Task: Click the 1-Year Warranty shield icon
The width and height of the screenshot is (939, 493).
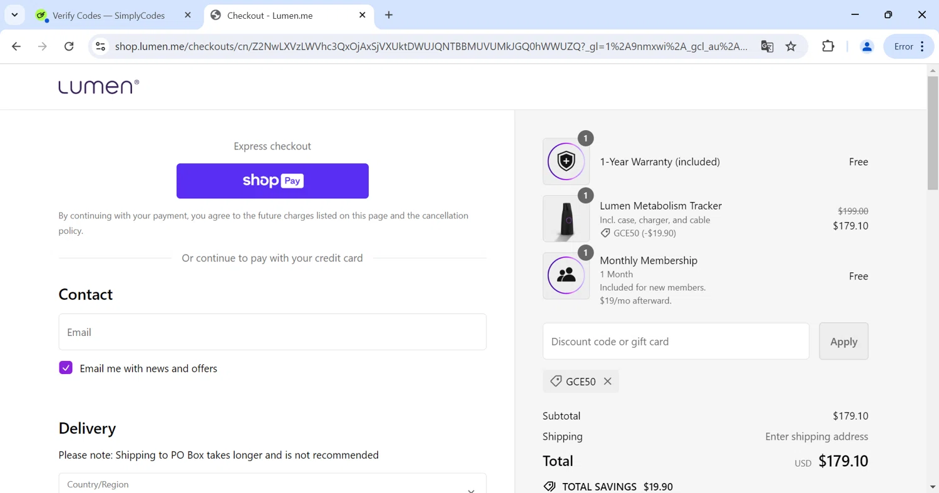Action: pos(566,161)
